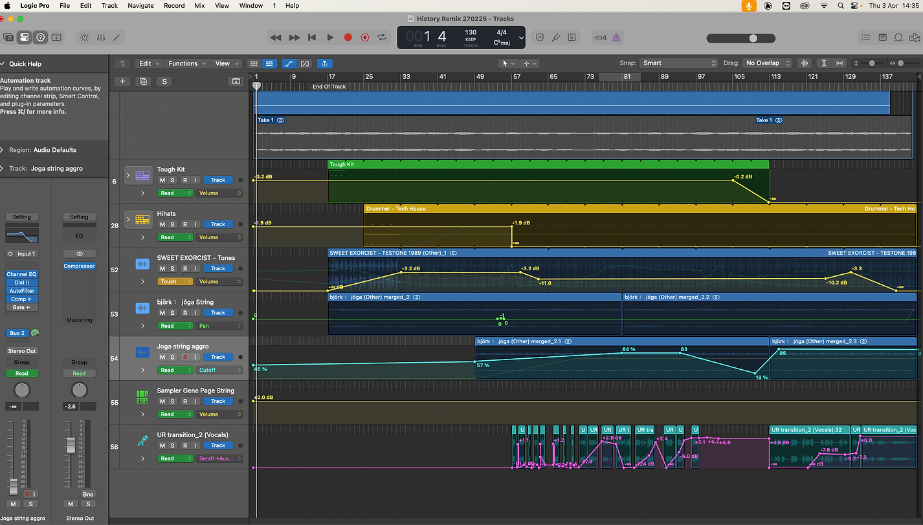Image resolution: width=923 pixels, height=525 pixels.
Task: Toggle the Inspector panel icon
Action: point(24,37)
